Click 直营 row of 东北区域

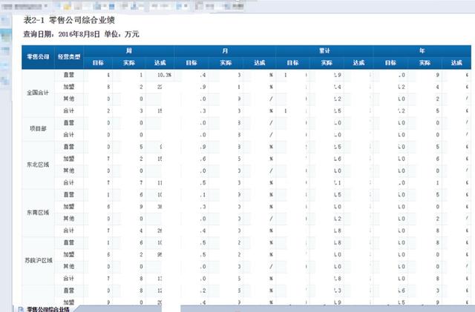pos(69,147)
